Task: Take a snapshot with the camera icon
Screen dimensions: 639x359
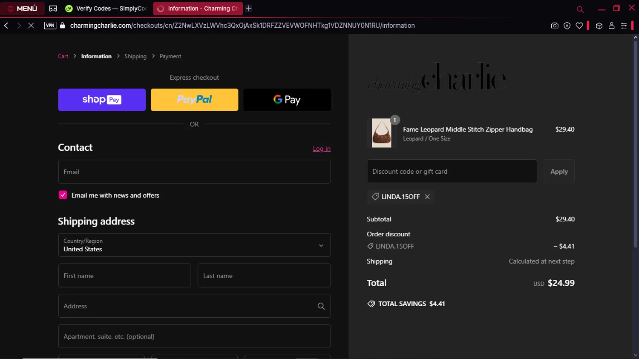Action: click(555, 26)
